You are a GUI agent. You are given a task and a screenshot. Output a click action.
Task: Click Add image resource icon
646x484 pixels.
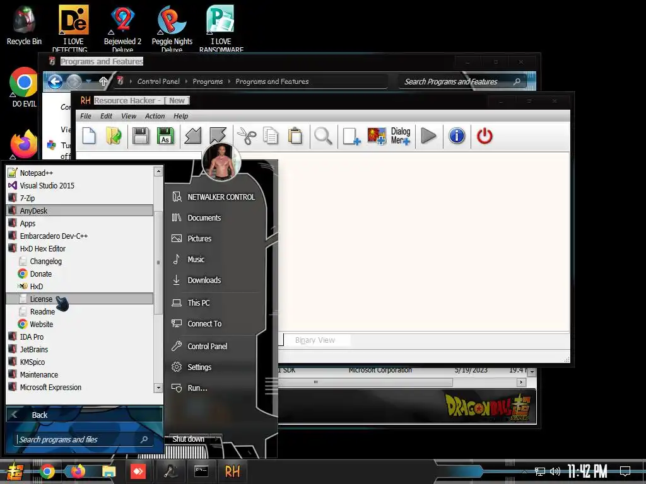(377, 136)
